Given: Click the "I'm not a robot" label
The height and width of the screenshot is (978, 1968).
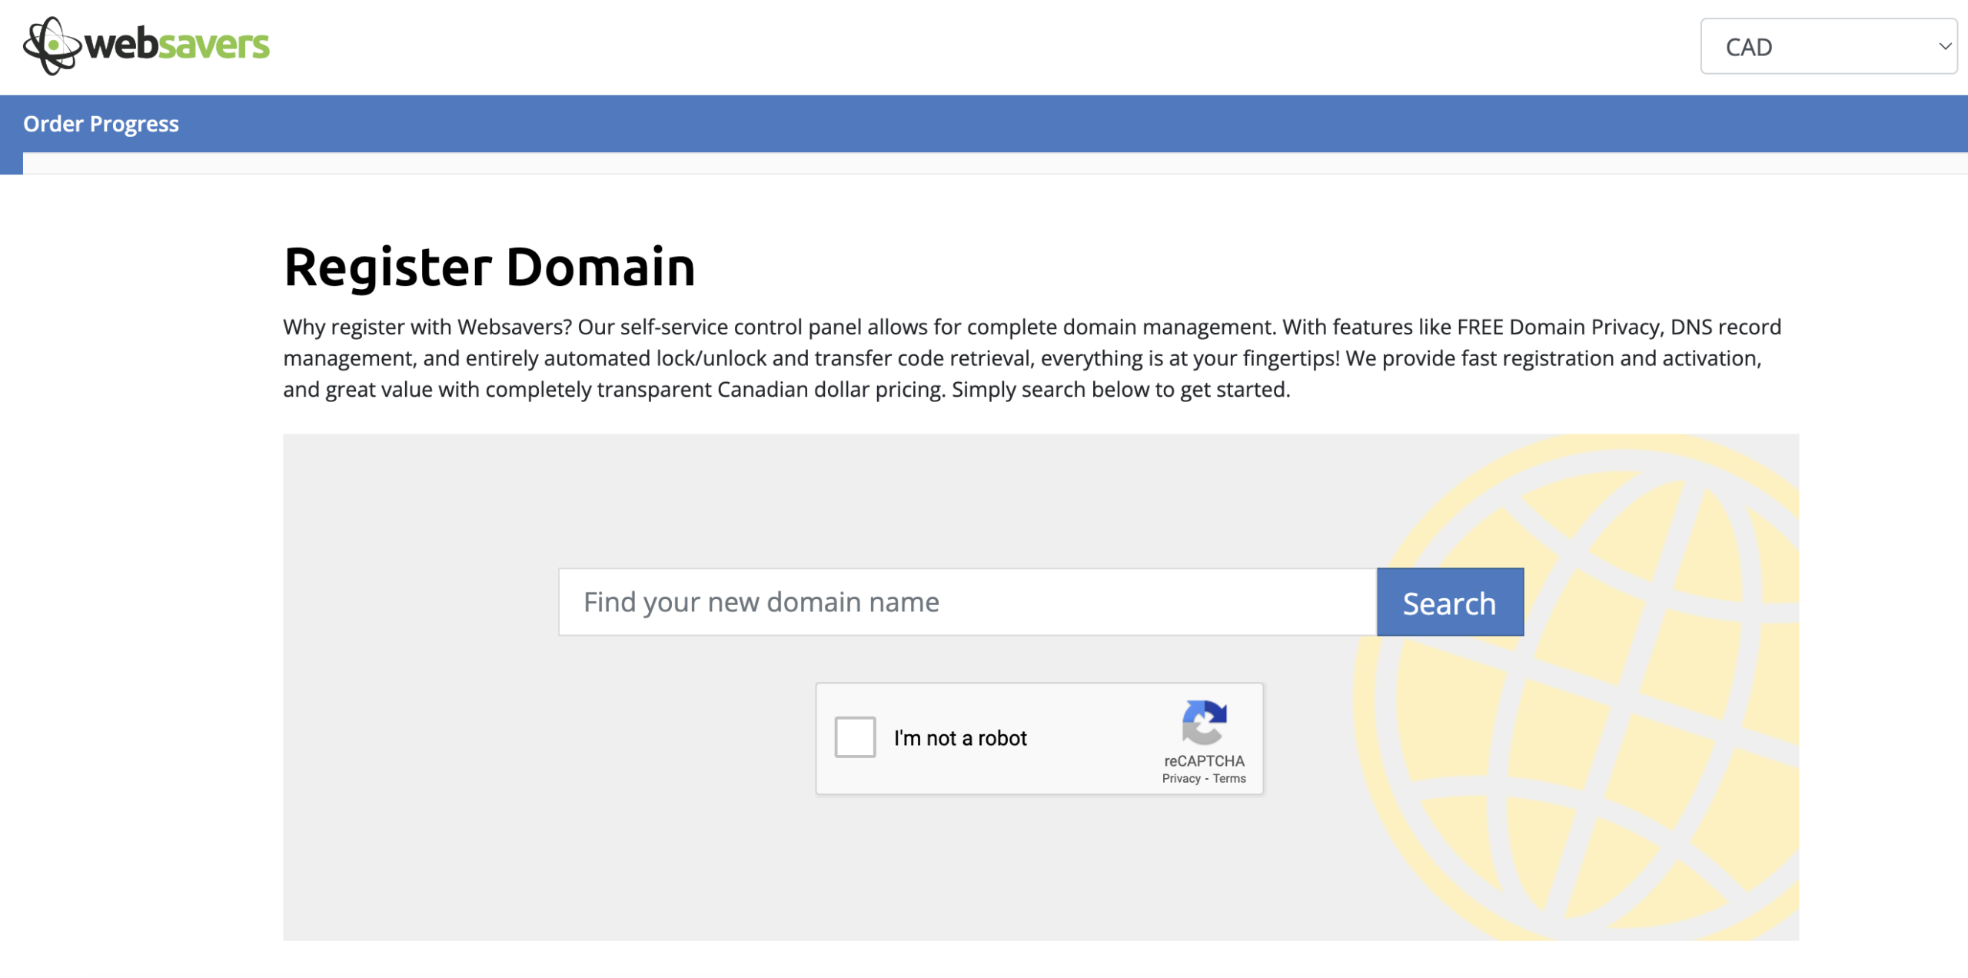Looking at the screenshot, I should pos(960,738).
